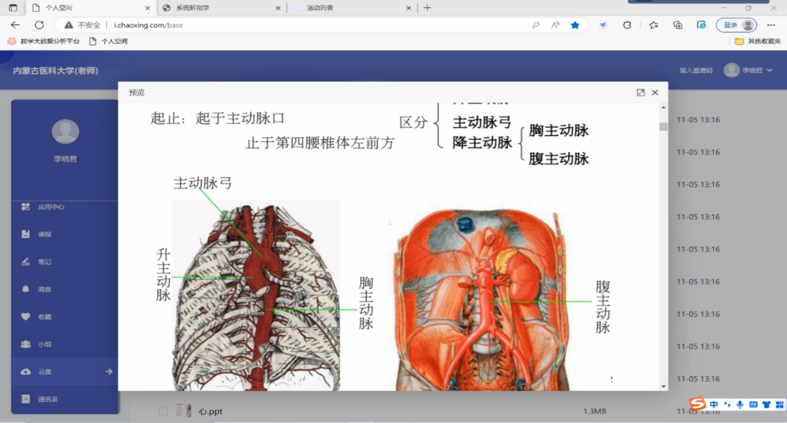Toggle the Sogou IME microphone voice input
Screen dimensions: 787x423
tap(740, 405)
